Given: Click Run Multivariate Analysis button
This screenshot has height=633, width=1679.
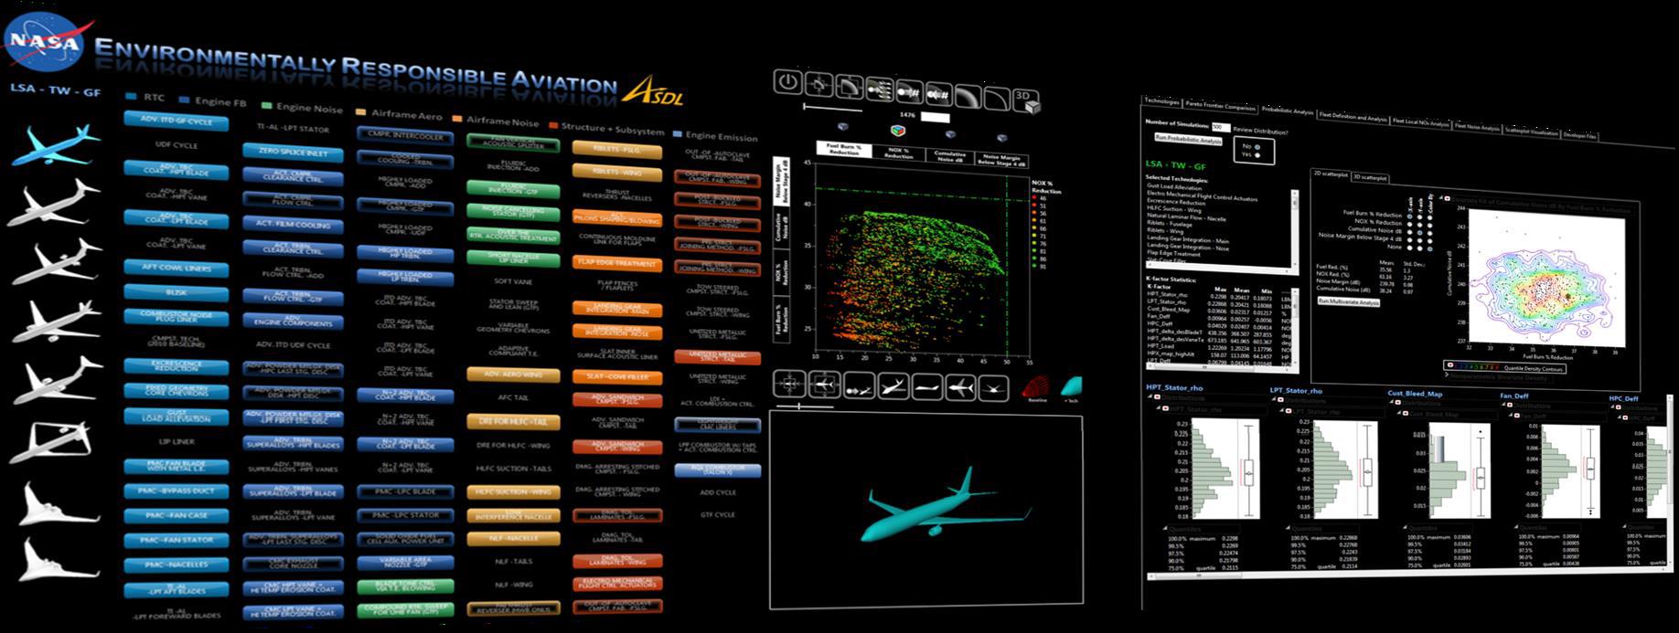Looking at the screenshot, I should pos(1347,301).
